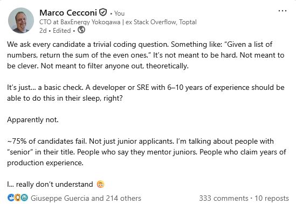Screen dimensions: 296x204
Task: Click the 2d Edited timestamp
Action: [55, 31]
